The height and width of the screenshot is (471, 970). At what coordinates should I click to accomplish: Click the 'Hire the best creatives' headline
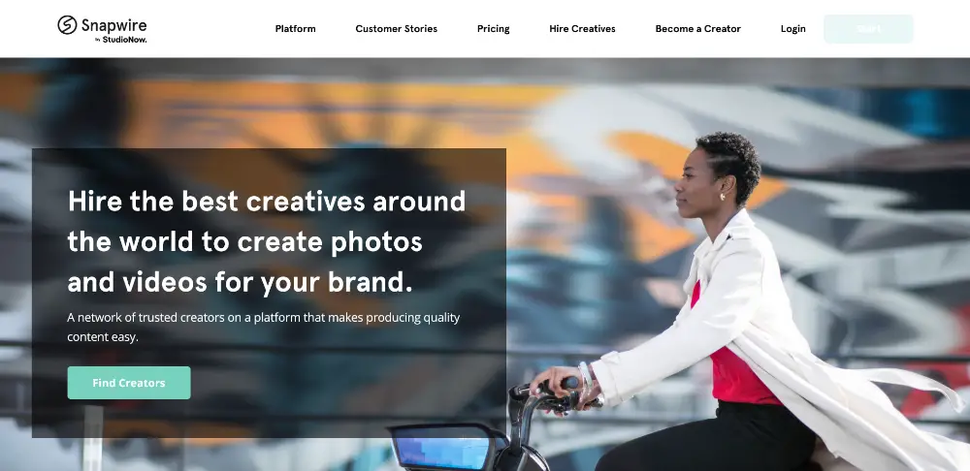tap(266, 241)
